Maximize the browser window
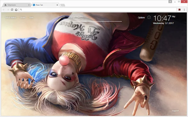 (179, 2)
